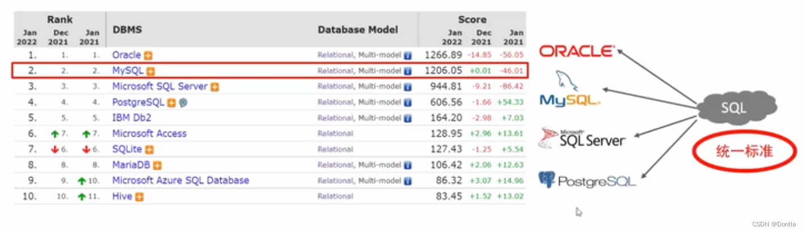804x232 pixels.
Task: Open the Microsoft Azure SQL Database link
Action: point(180,180)
